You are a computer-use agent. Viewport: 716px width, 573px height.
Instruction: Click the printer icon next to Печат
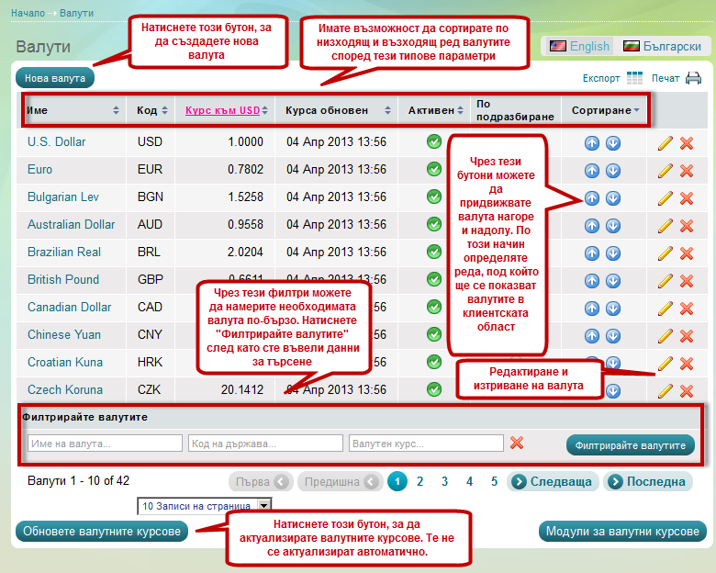click(693, 78)
